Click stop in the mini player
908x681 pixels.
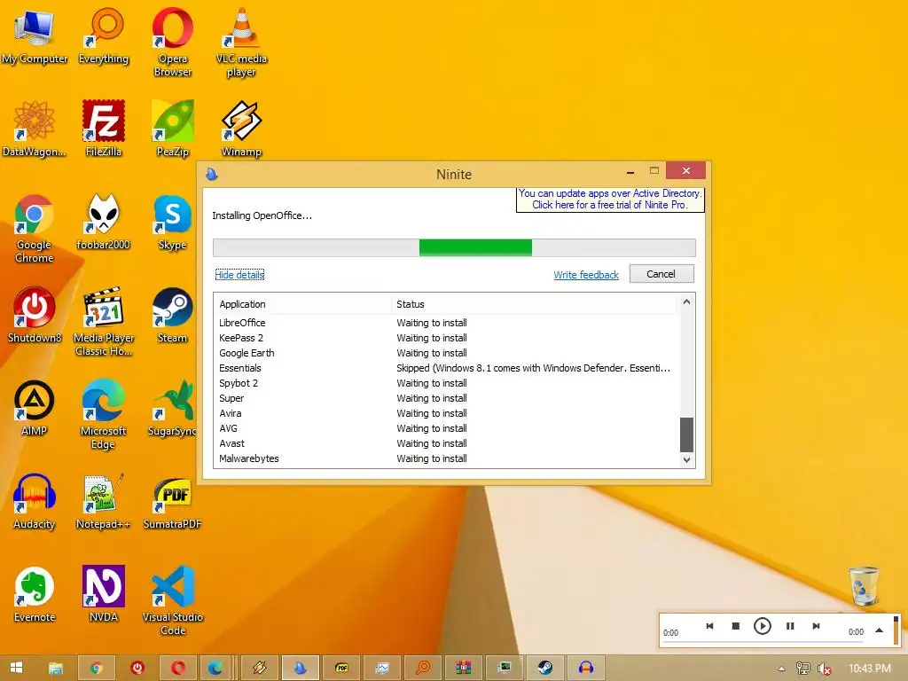(x=735, y=626)
